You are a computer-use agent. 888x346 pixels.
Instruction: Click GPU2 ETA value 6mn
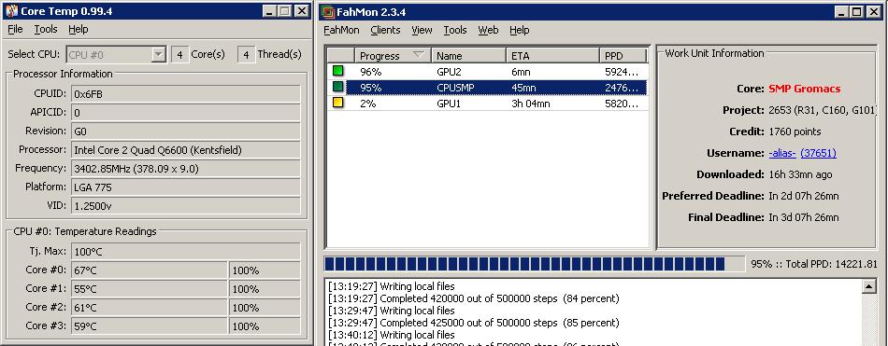tap(521, 72)
